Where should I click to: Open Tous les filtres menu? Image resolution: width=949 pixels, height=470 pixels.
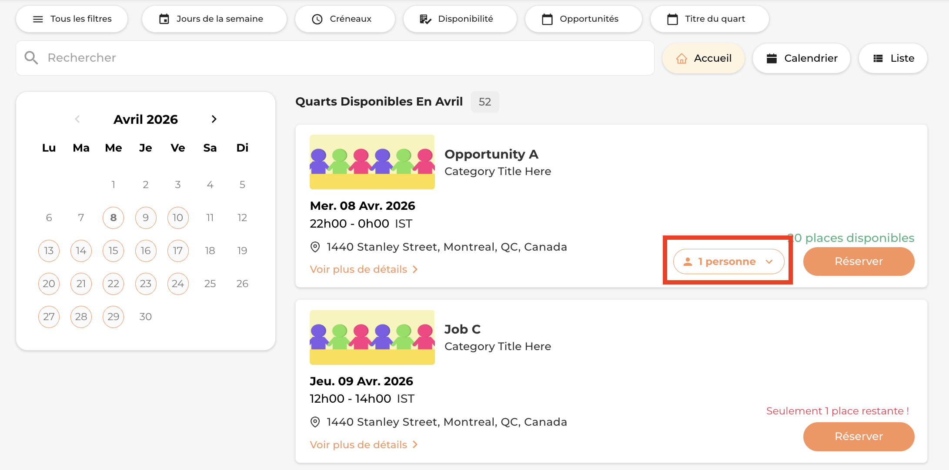click(72, 19)
